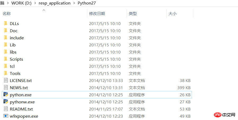The width and height of the screenshot is (238, 120).
Task: Click Python27 in the address bar
Action: 87,3
